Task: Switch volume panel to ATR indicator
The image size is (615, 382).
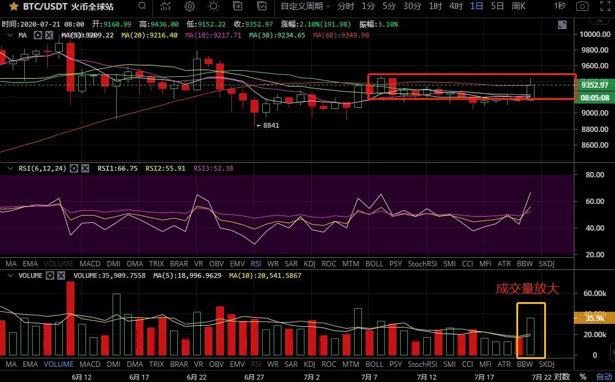Action: (x=504, y=364)
